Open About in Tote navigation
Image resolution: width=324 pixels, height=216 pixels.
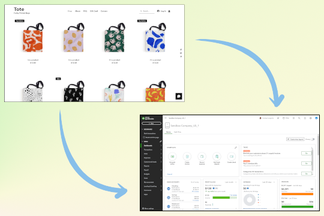[77, 11]
